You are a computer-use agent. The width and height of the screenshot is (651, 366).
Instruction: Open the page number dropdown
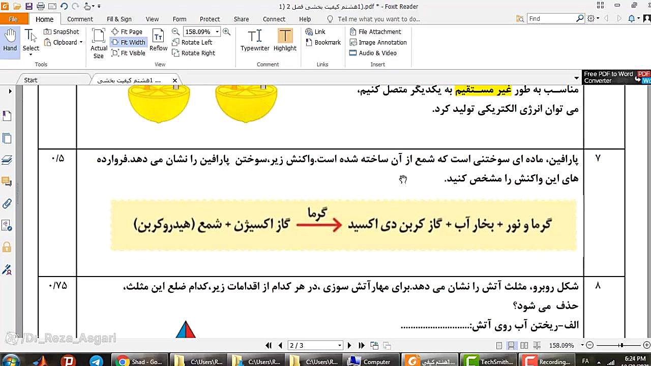[x=340, y=346]
